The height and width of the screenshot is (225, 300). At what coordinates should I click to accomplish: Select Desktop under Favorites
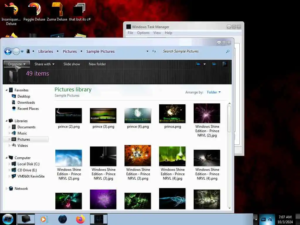(24, 96)
